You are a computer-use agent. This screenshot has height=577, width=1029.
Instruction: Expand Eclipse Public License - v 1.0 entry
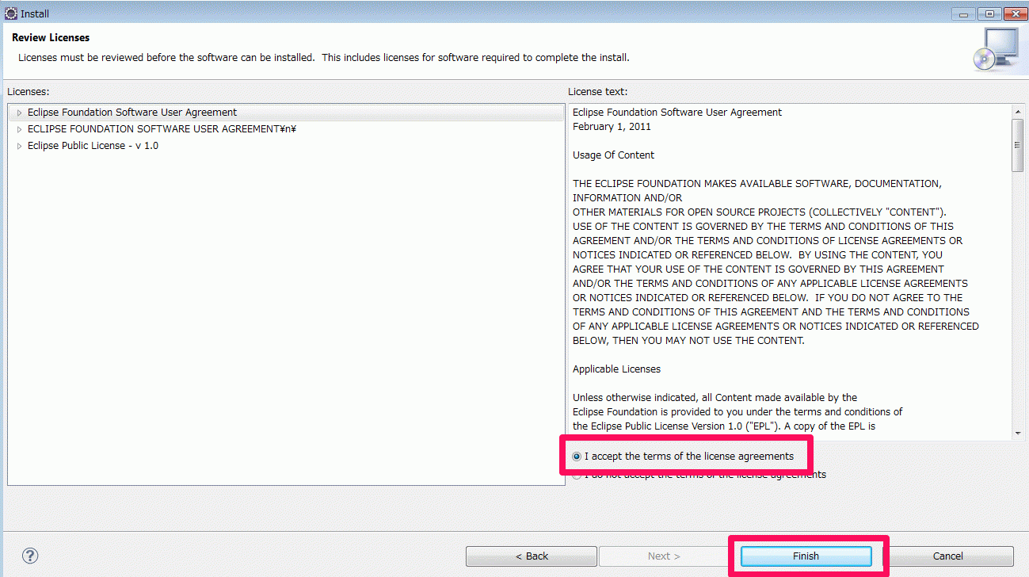(19, 146)
